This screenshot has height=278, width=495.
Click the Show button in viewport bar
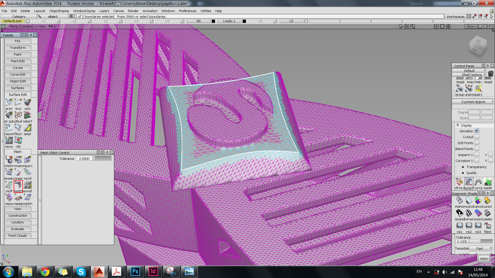pos(470,26)
